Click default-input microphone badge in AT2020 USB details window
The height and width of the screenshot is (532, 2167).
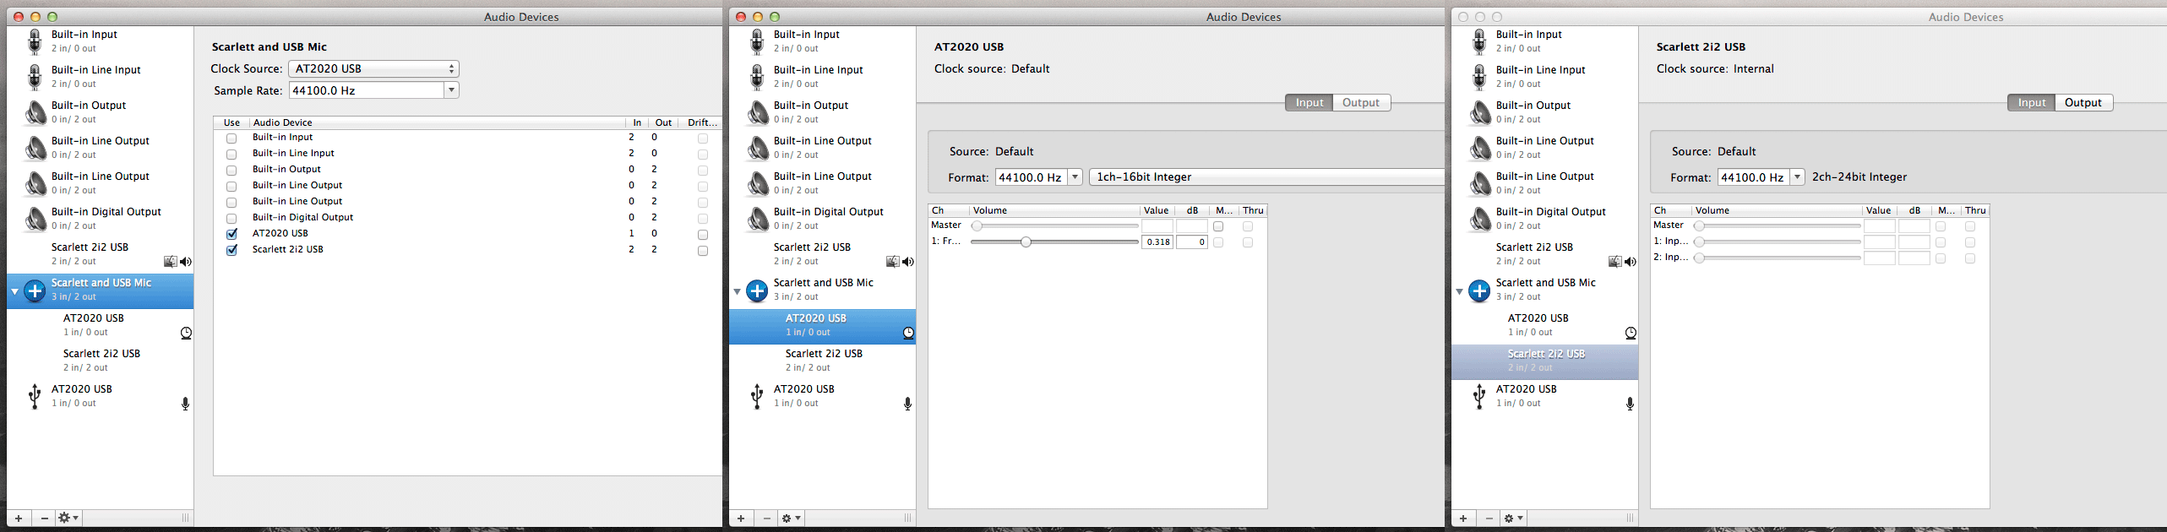907,404
